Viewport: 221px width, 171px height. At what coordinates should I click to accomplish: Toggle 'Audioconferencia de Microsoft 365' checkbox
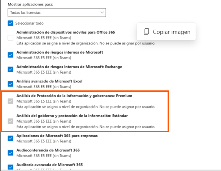coord(10,153)
